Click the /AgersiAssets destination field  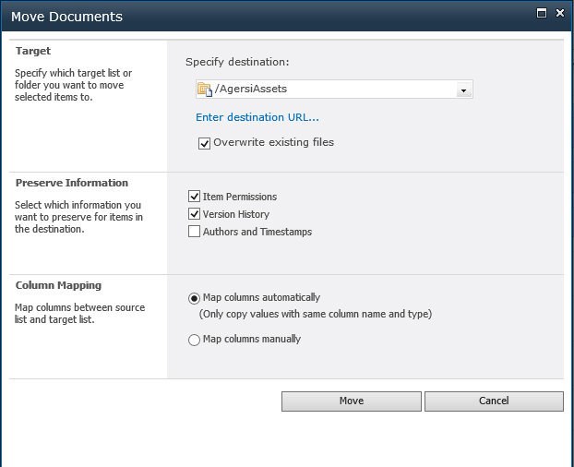pyautogui.click(x=332, y=90)
